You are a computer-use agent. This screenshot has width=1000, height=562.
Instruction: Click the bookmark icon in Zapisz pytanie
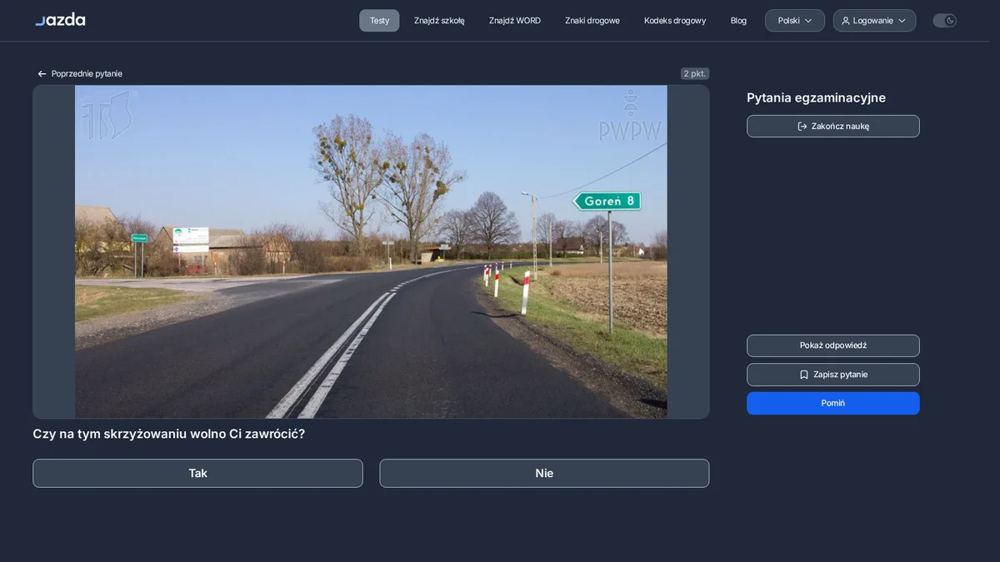(804, 375)
